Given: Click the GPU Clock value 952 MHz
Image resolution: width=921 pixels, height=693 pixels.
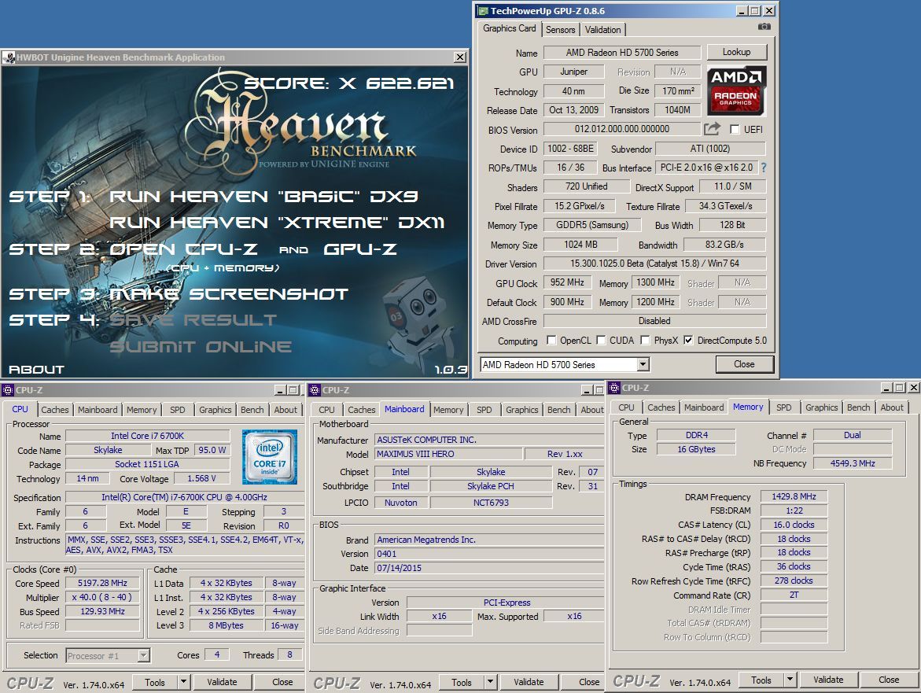Looking at the screenshot, I should pyautogui.click(x=567, y=282).
